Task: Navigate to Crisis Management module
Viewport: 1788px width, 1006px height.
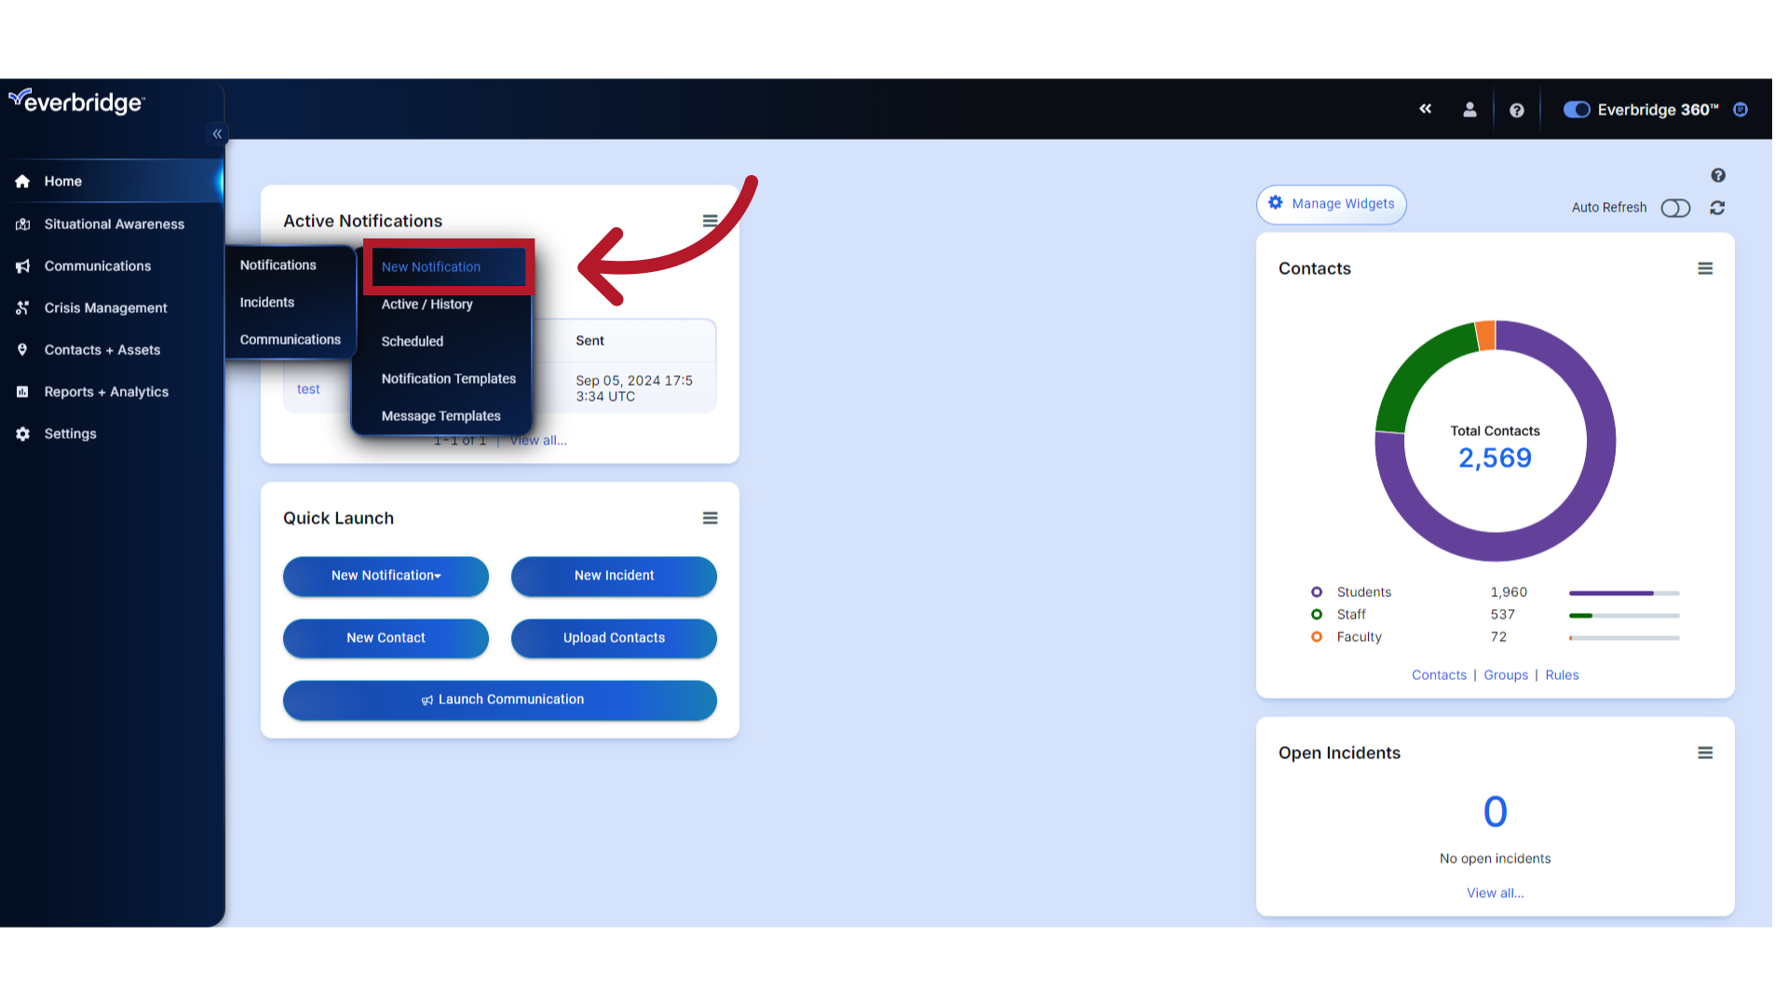Action: [x=105, y=307]
